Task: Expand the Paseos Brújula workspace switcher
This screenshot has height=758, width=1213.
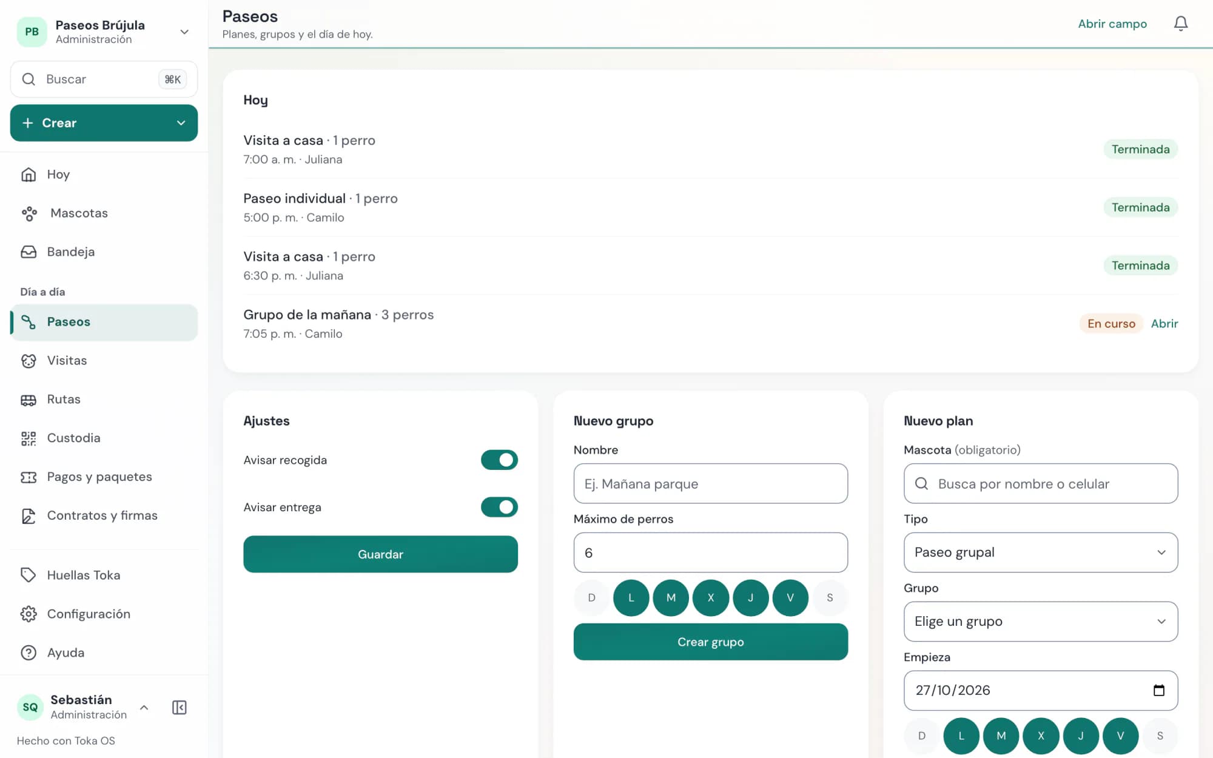Action: [x=184, y=32]
